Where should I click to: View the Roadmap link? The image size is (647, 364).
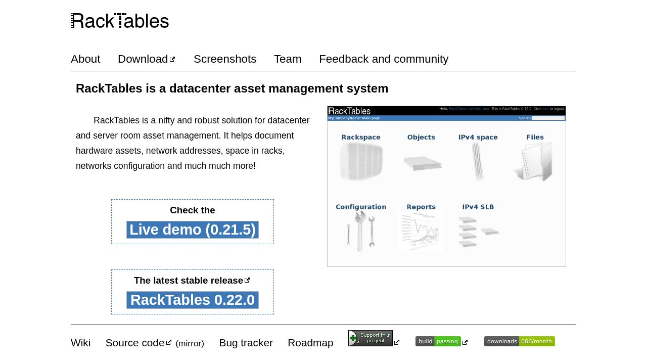tap(310, 343)
